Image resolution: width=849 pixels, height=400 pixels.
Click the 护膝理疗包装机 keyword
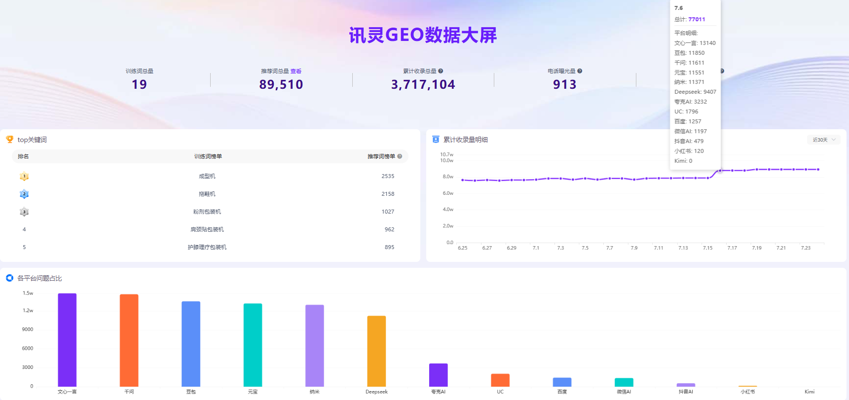207,247
